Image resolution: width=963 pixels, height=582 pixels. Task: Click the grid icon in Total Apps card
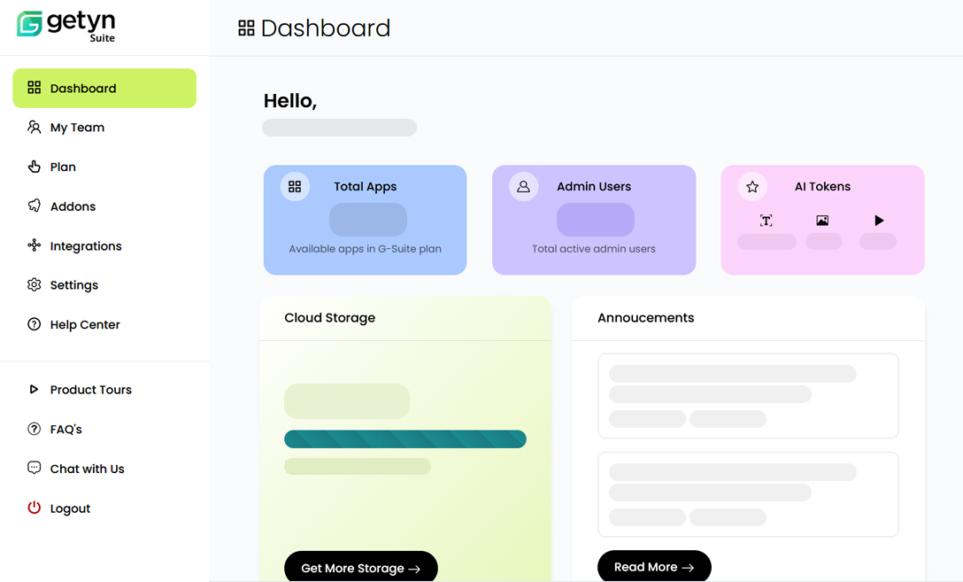point(295,187)
